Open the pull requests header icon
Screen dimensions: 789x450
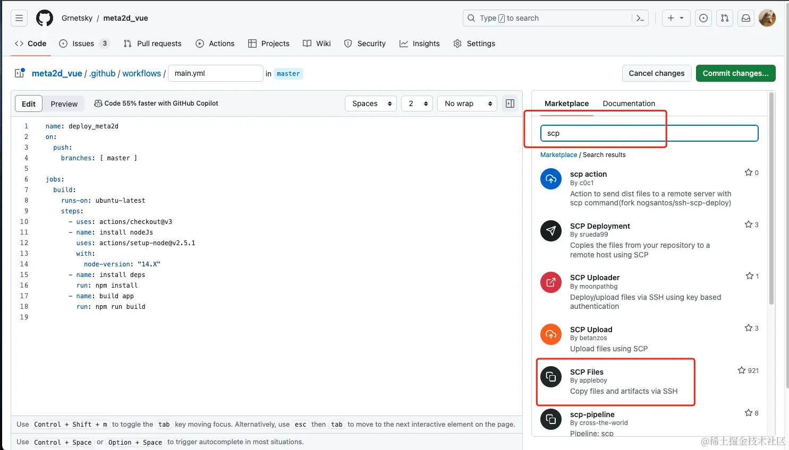pos(725,18)
